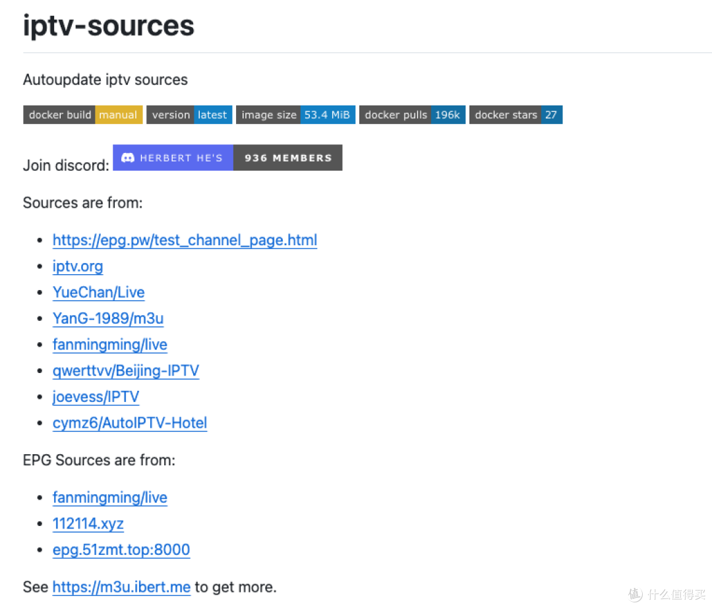Screen dimensions: 712x609
Task: Click the 936 Members Discord badge
Action: click(227, 158)
